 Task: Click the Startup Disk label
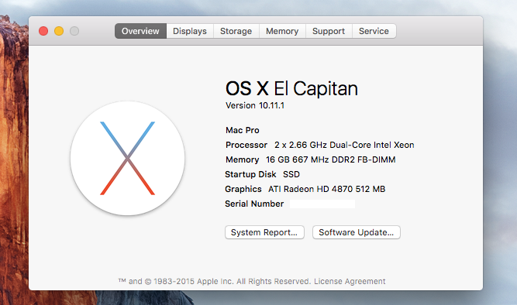[250, 174]
